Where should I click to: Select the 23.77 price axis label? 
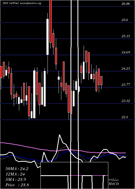126,85
